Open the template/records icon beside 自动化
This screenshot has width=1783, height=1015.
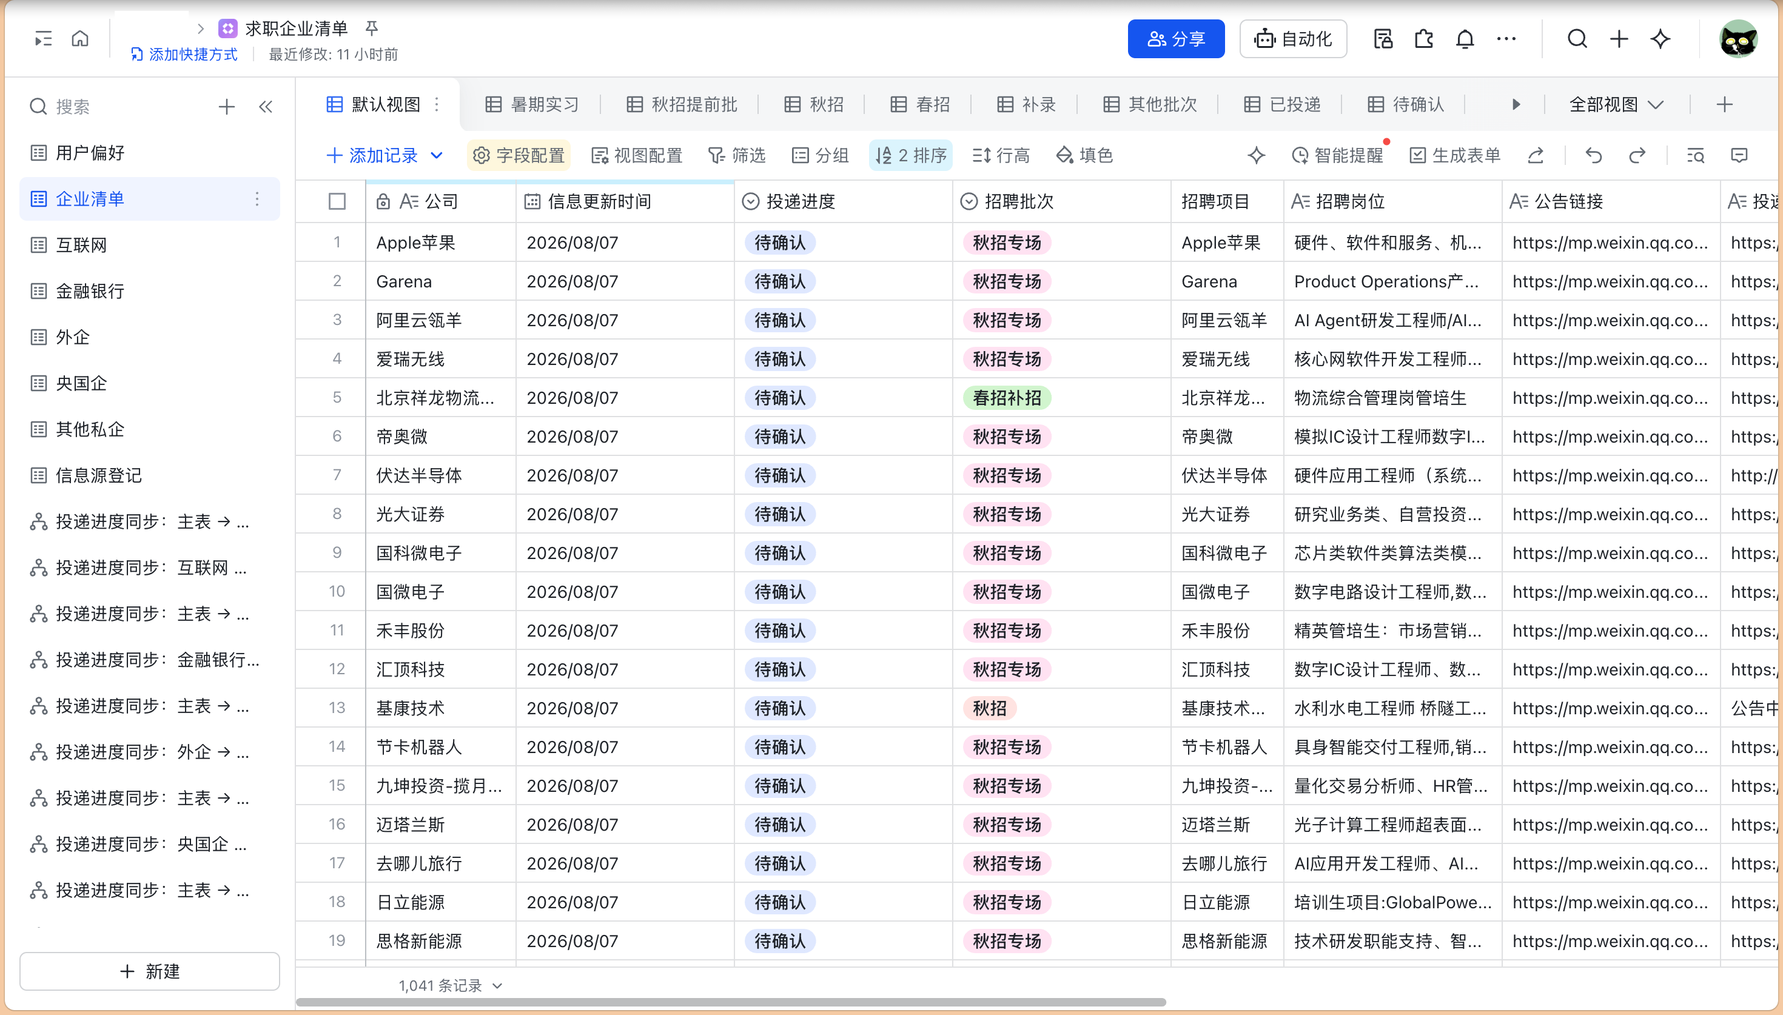point(1383,39)
